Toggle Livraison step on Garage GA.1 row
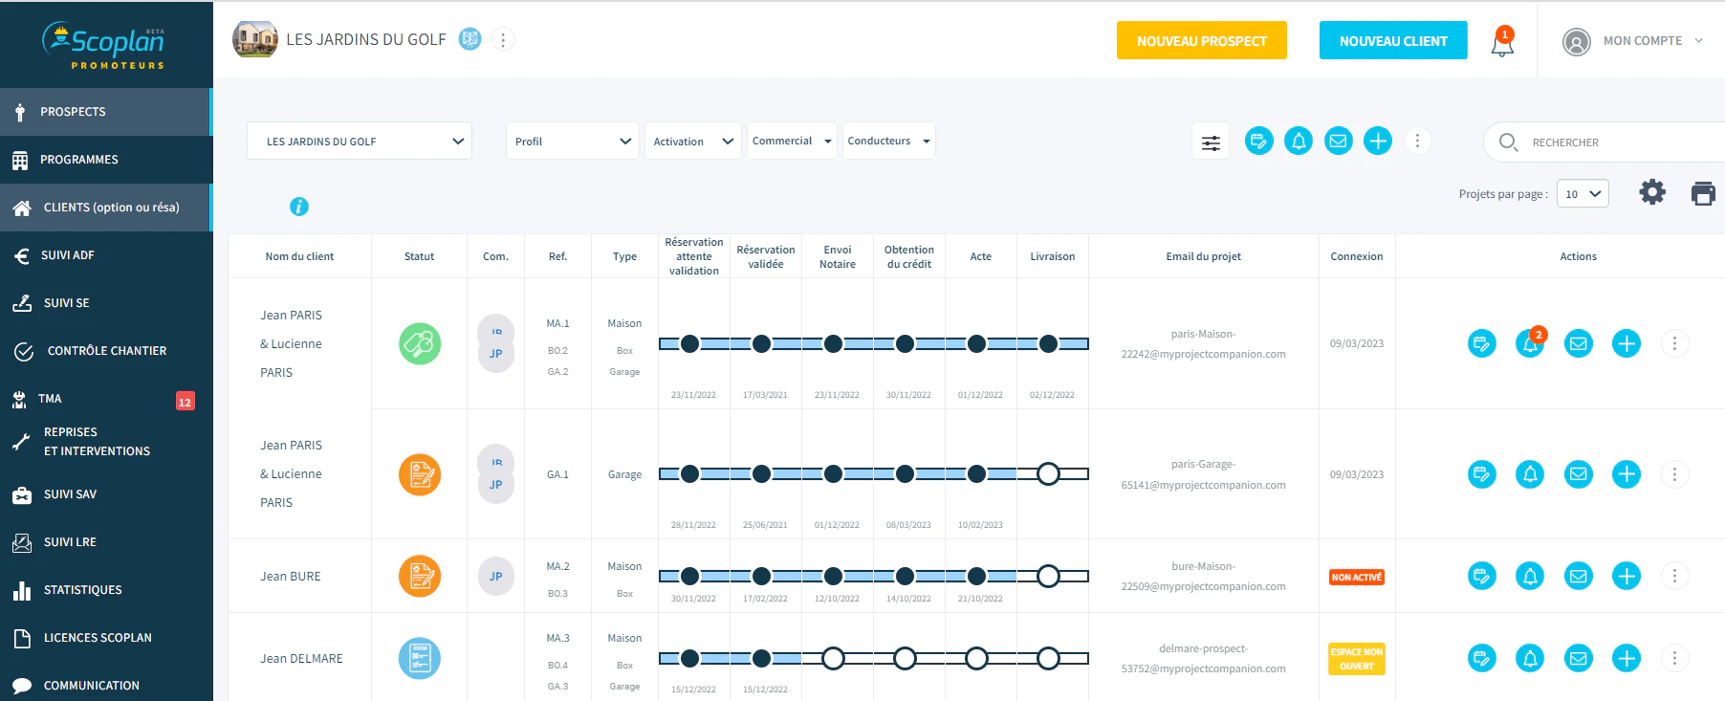The height and width of the screenshot is (701, 1725). [x=1048, y=473]
